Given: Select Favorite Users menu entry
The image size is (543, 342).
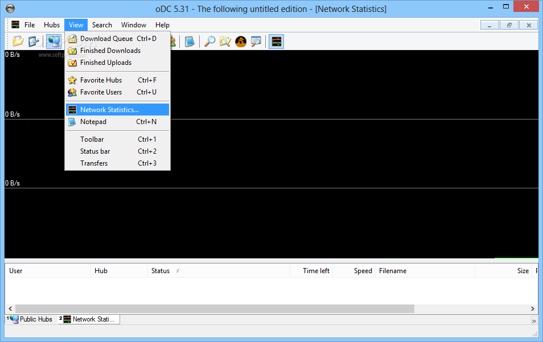Looking at the screenshot, I should tap(117, 92).
